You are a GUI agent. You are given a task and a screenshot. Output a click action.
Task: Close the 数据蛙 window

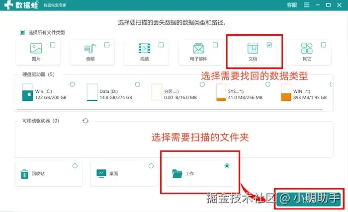(340, 5)
